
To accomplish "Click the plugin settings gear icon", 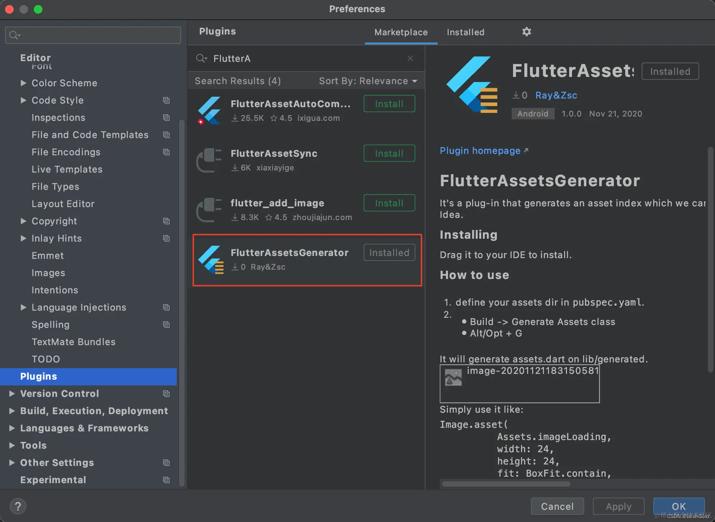I will (x=526, y=32).
